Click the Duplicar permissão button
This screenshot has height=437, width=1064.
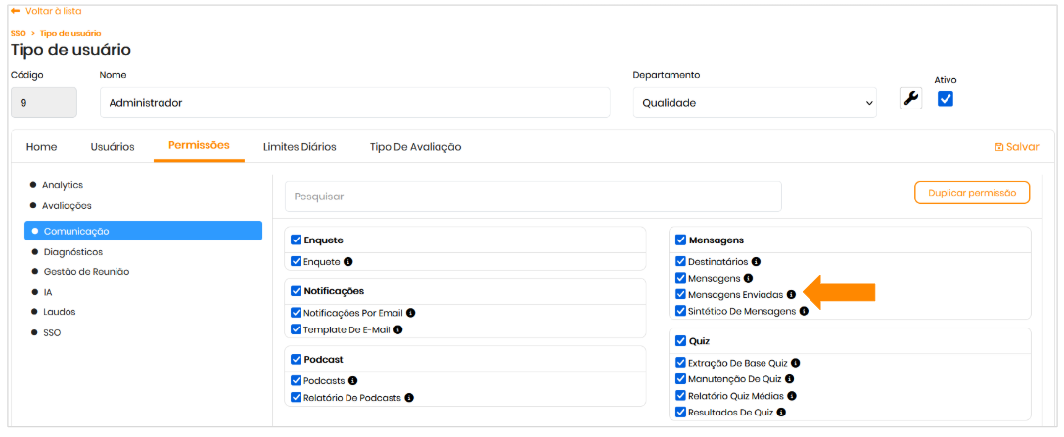point(971,193)
